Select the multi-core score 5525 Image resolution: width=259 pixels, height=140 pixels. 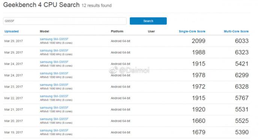pos(242,121)
